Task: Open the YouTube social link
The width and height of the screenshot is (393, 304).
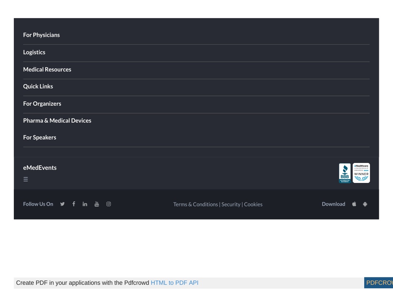Action: 97,204
